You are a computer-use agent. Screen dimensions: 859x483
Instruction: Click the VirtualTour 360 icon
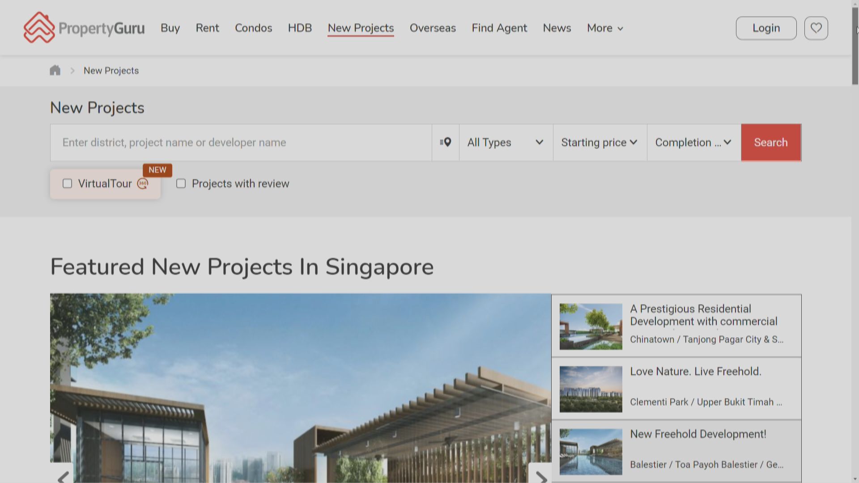[142, 183]
